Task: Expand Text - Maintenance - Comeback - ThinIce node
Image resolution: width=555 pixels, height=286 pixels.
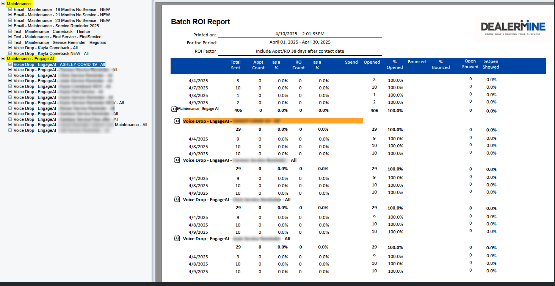Action: click(x=10, y=31)
